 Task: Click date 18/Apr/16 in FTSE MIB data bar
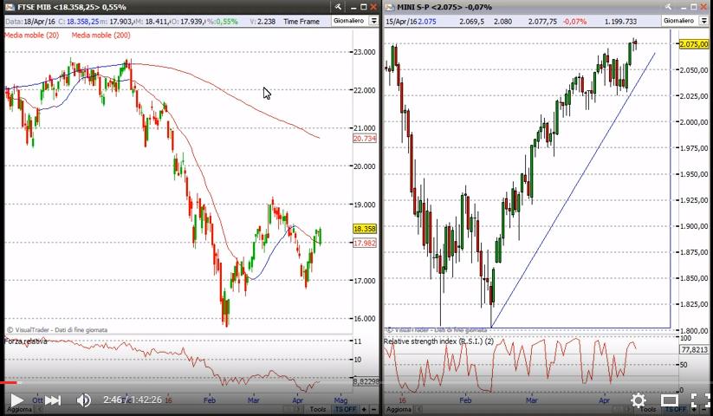pyautogui.click(x=40, y=22)
